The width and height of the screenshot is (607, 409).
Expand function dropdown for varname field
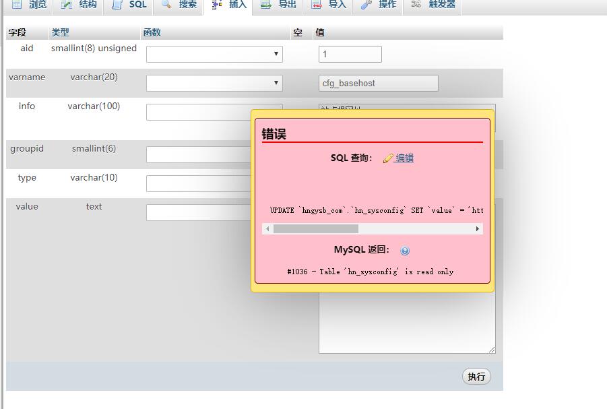click(x=214, y=84)
